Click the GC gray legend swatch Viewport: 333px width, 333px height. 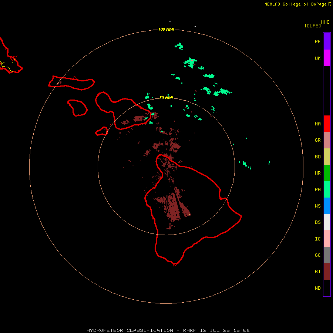[327, 255]
